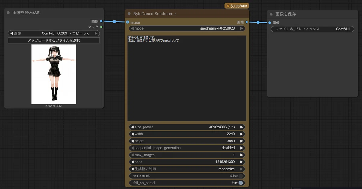Click inside the Seedream prompt text area

pos(187,78)
